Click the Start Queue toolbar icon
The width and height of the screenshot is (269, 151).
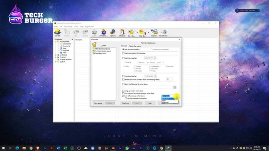click(132, 33)
